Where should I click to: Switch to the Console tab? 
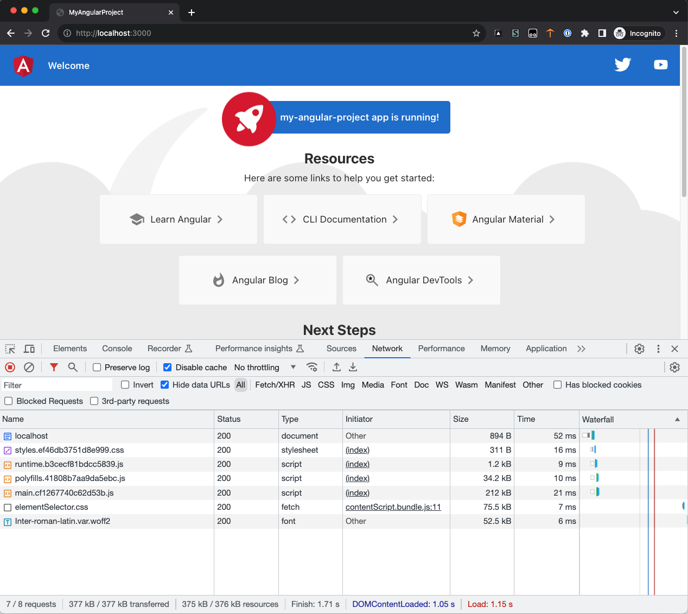click(117, 349)
